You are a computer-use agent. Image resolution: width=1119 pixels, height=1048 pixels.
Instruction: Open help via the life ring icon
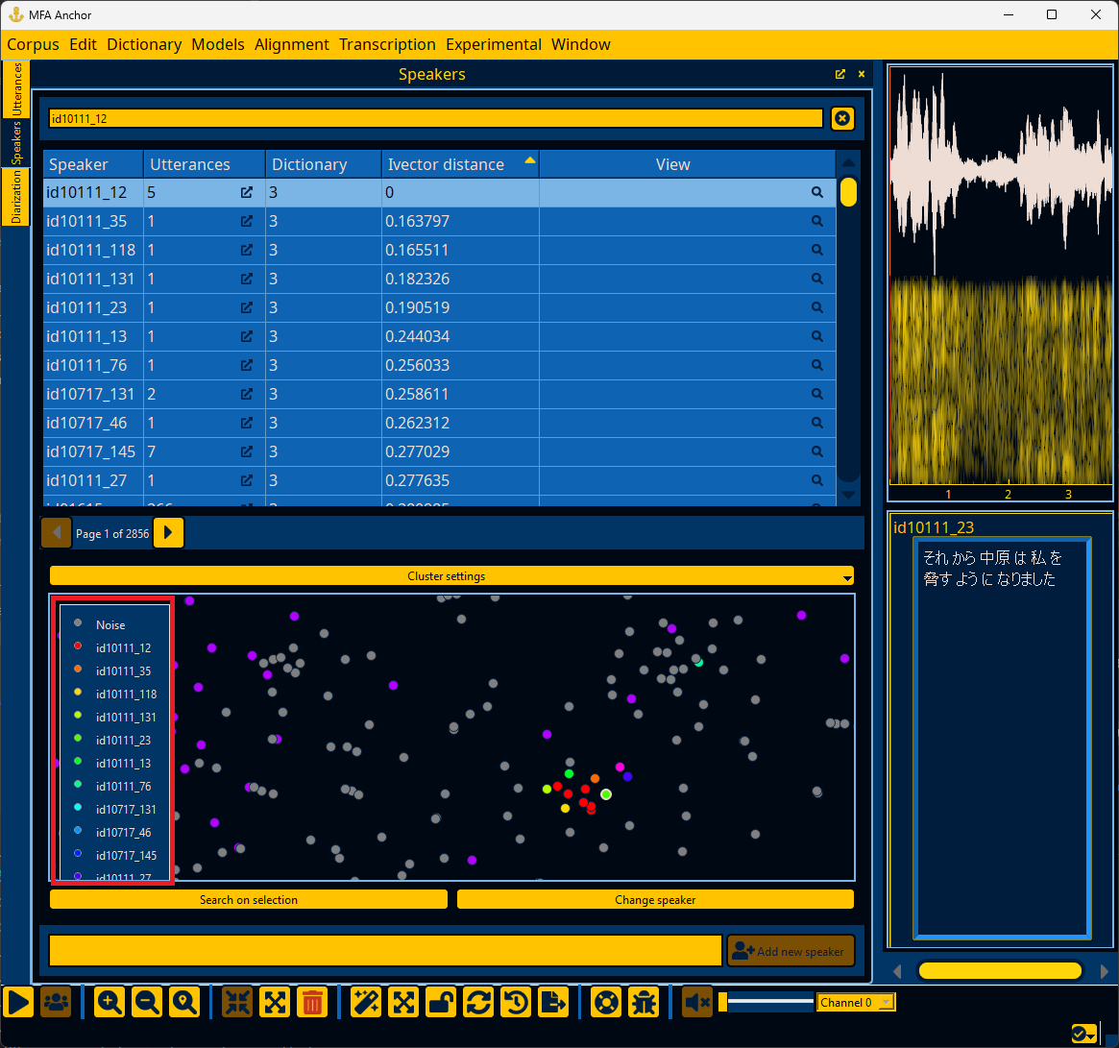tap(607, 1002)
